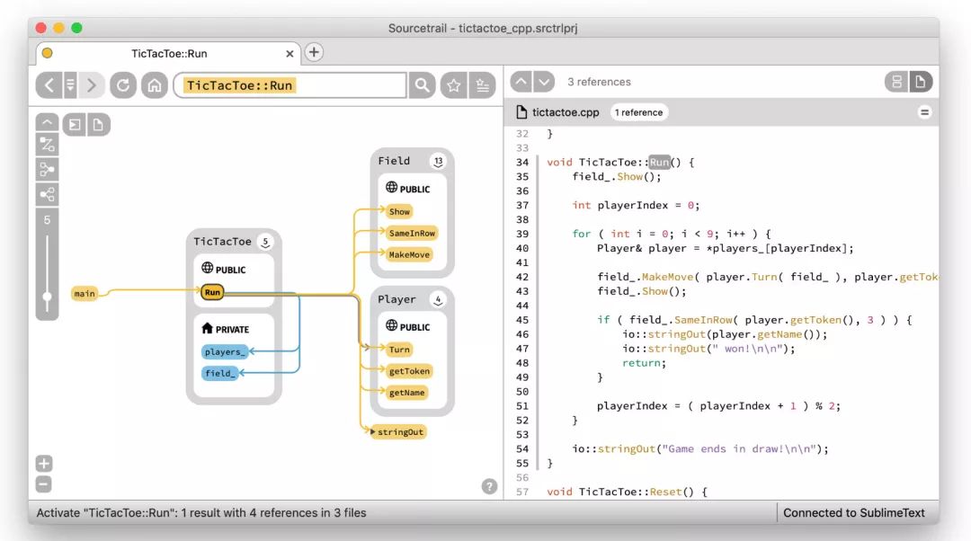Go back in navigation history
This screenshot has height=541, width=971.
(x=49, y=84)
